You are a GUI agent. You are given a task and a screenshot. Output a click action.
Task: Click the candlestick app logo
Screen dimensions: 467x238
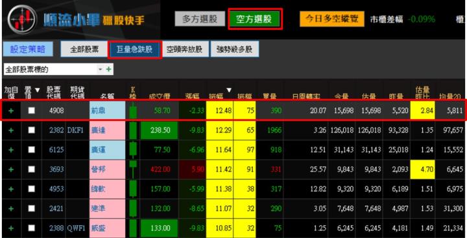(22, 19)
